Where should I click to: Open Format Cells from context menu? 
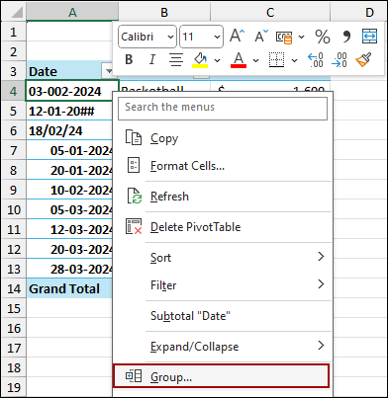[223, 166]
